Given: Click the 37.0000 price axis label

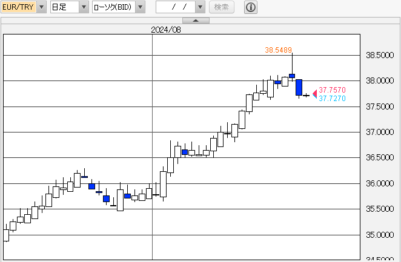Looking at the screenshot, I should (x=380, y=132).
